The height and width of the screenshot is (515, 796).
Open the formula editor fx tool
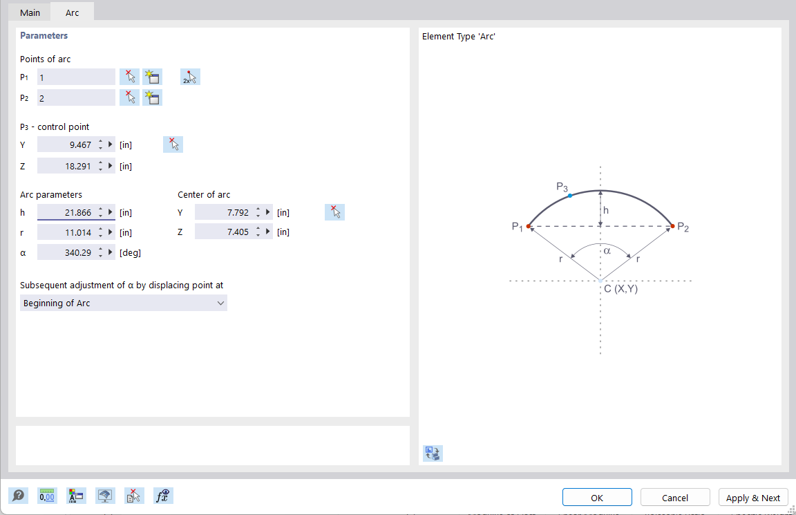[x=163, y=496]
